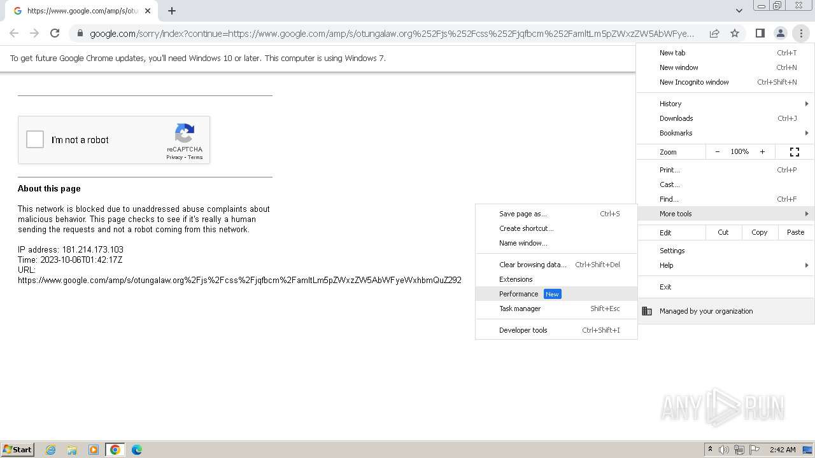
Task: Open Task manager from More tools
Action: tap(556, 309)
